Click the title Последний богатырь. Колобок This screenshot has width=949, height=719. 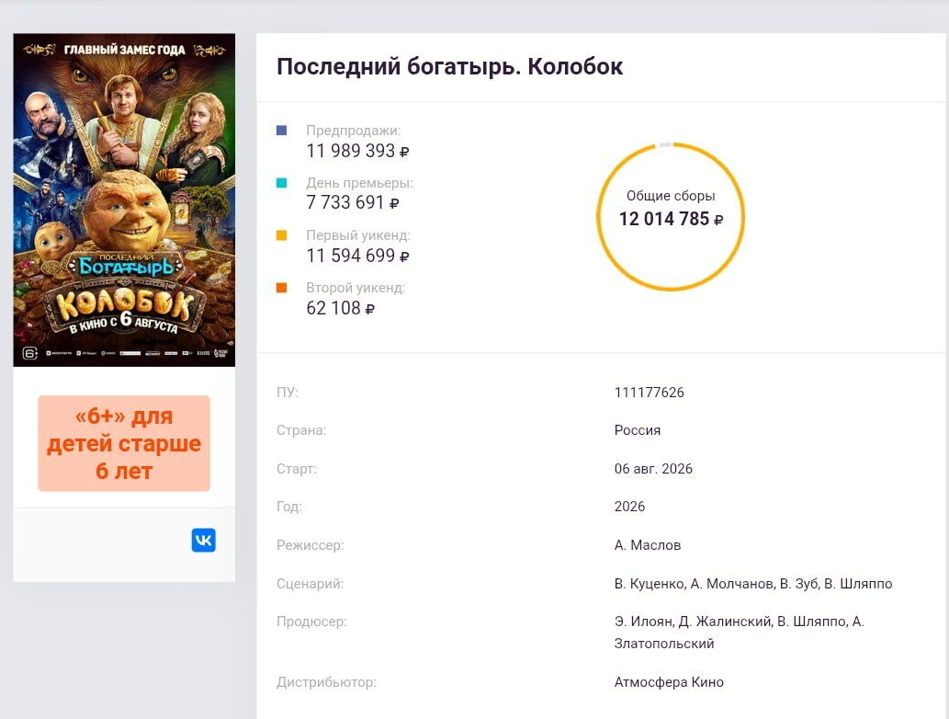tap(449, 66)
